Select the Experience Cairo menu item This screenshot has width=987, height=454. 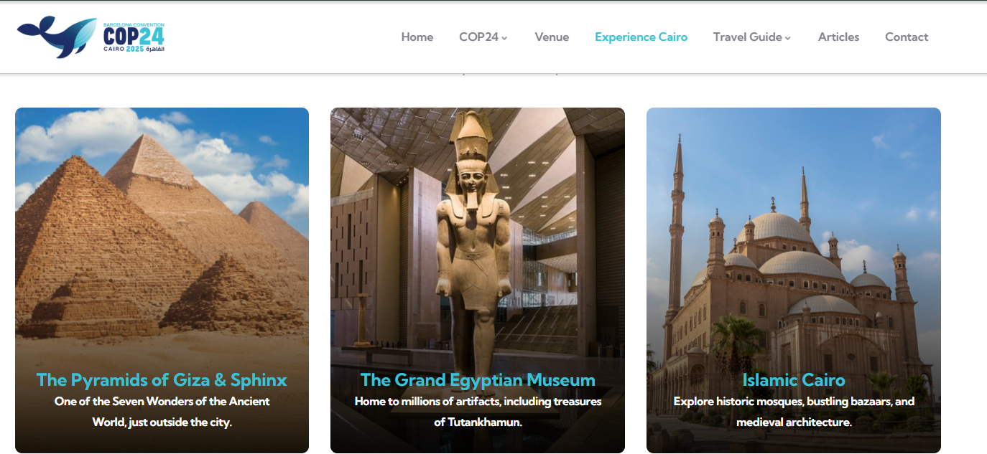[x=641, y=37]
